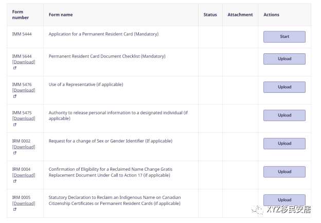Download form IRM 0004
The image size is (321, 223).
[x=24, y=175]
